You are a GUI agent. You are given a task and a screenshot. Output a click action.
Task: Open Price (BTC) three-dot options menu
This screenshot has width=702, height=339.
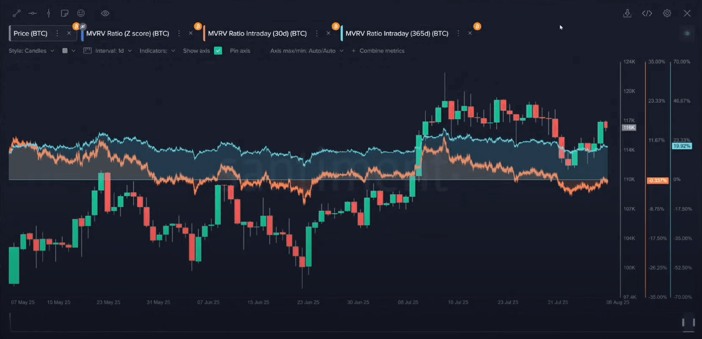coord(57,33)
